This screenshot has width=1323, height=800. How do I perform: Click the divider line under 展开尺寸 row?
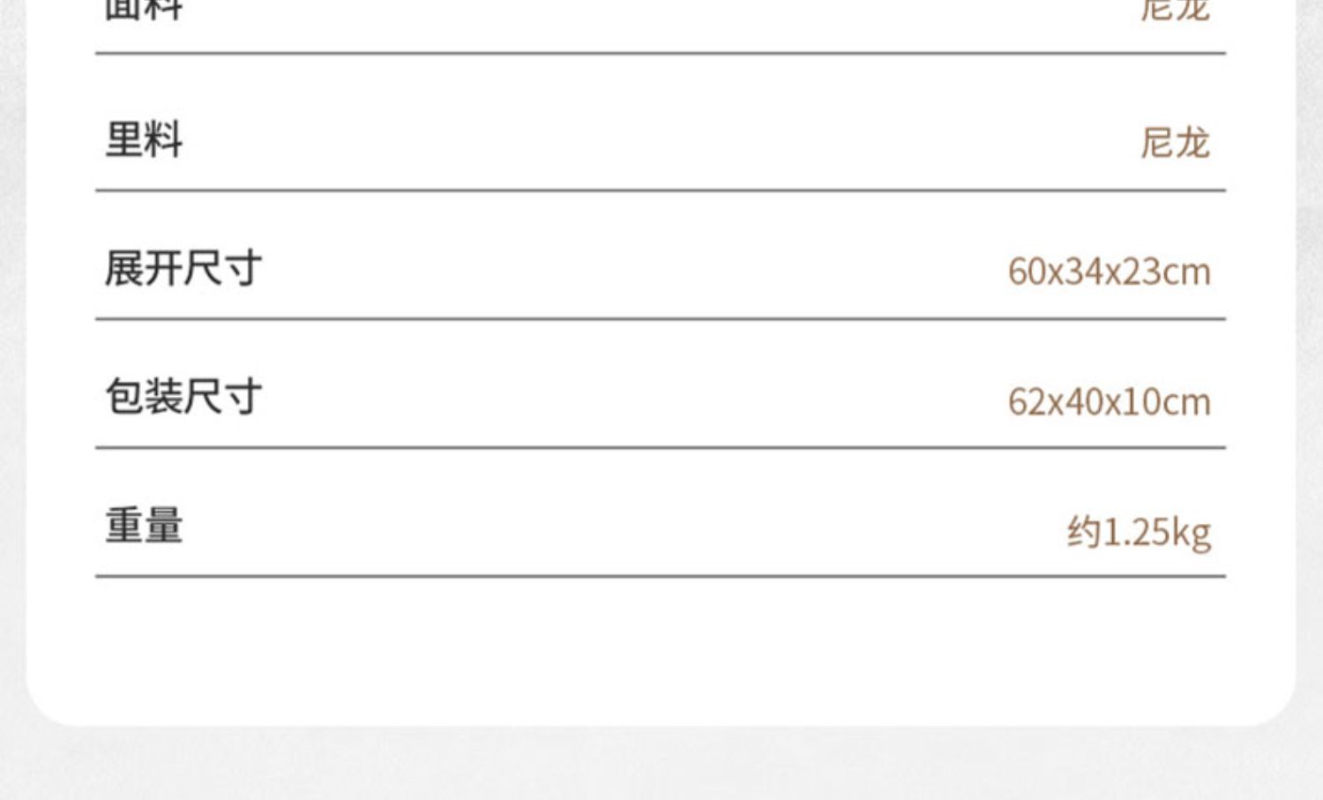click(660, 318)
